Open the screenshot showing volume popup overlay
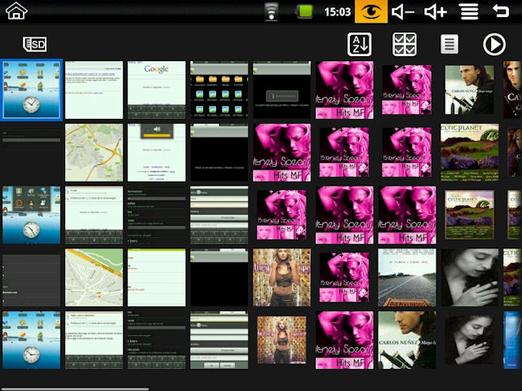This screenshot has height=391, width=522. [157, 152]
